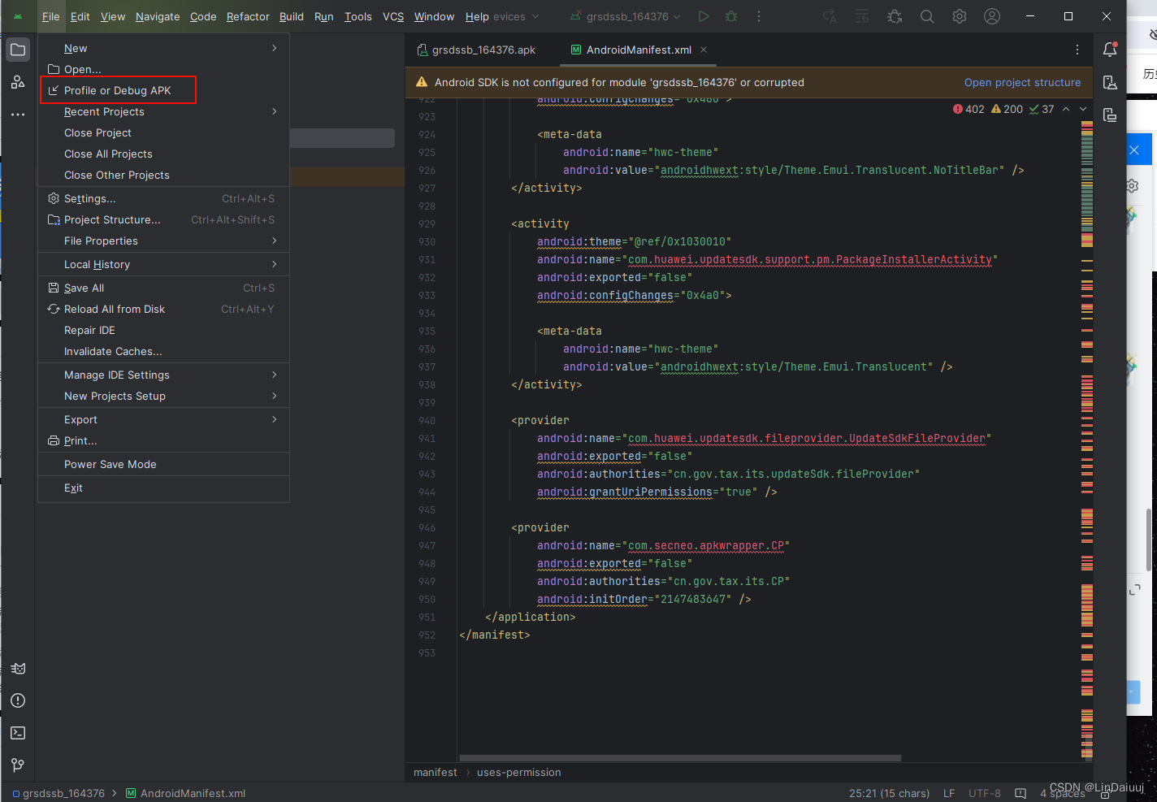The height and width of the screenshot is (802, 1157).
Task: Open more run actions vertical dots
Action: (759, 16)
